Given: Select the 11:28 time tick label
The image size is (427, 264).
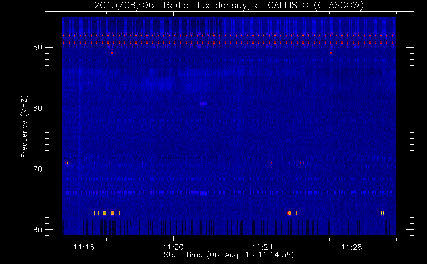Looking at the screenshot, I should click(x=352, y=247).
